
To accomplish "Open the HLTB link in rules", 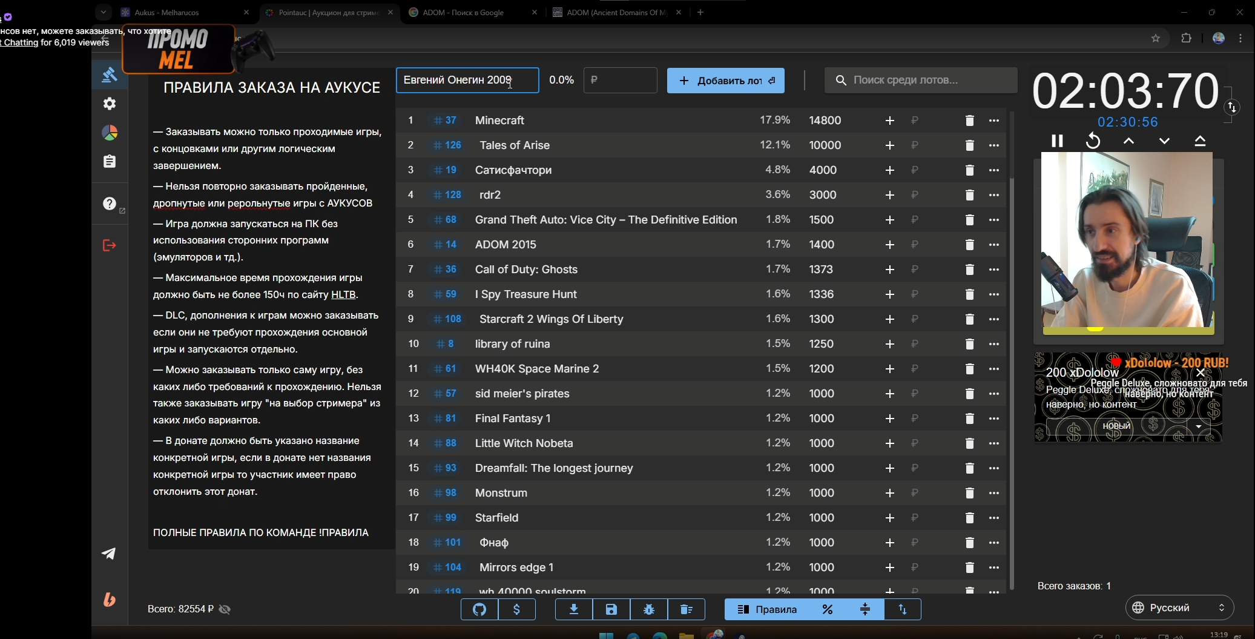I will [x=343, y=295].
